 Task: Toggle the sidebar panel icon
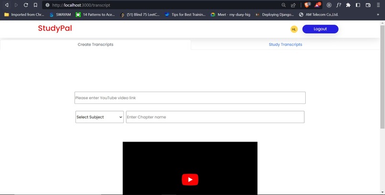(358, 5)
